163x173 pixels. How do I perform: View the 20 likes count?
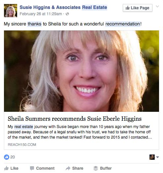13,157
